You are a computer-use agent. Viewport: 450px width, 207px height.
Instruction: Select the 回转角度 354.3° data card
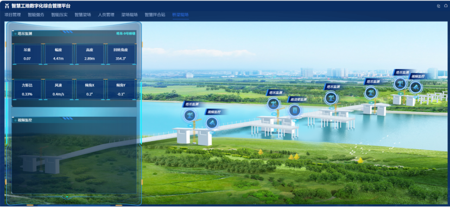(121, 54)
